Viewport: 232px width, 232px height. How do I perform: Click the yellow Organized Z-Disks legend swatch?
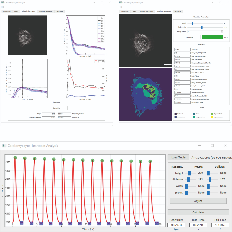(x=212, y=117)
